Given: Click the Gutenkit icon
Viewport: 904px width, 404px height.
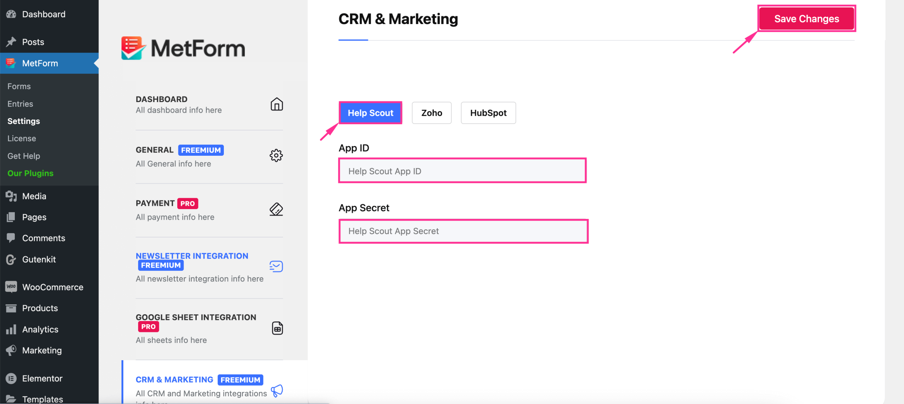Looking at the screenshot, I should click(x=11, y=260).
